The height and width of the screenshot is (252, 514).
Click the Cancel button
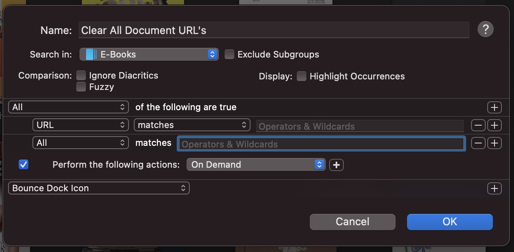click(352, 222)
